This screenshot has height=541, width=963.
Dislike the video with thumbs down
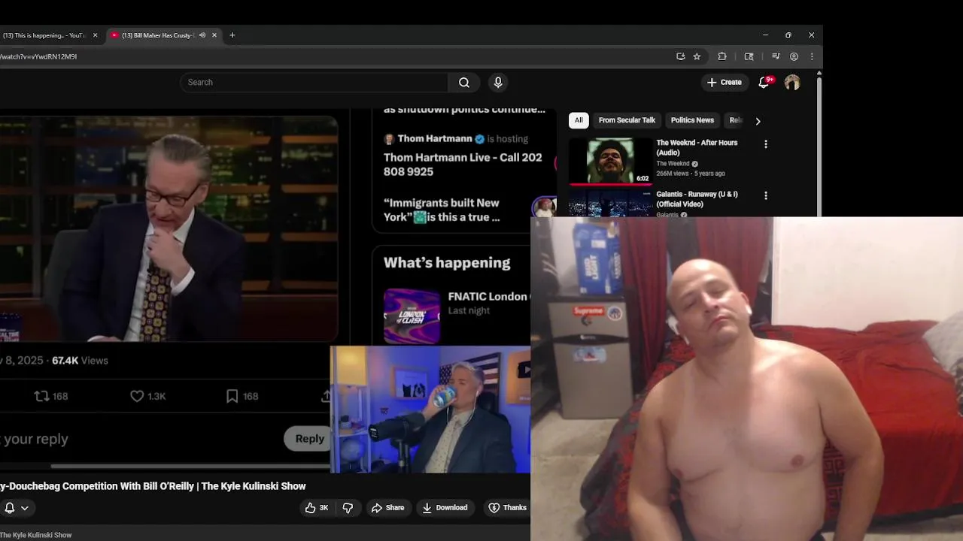point(348,508)
